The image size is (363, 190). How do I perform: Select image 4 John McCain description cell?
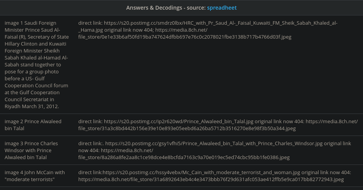click(x=35, y=176)
